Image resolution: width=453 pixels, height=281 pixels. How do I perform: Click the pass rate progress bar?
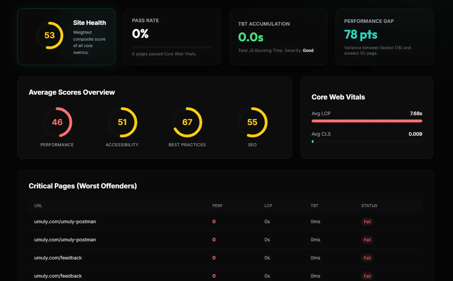(x=172, y=47)
